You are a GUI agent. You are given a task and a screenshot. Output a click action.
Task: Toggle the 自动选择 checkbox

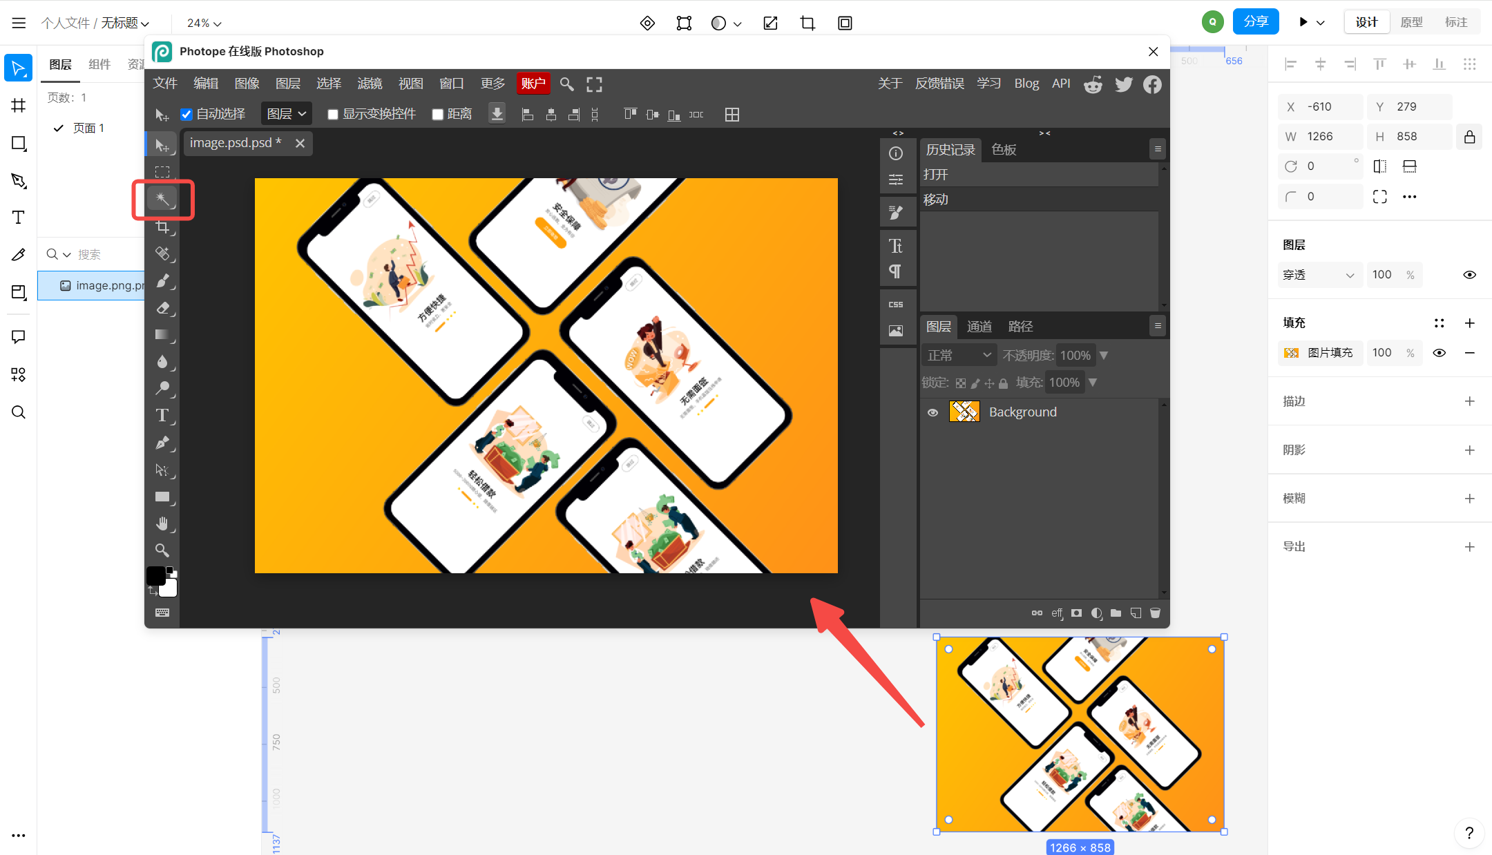click(186, 115)
